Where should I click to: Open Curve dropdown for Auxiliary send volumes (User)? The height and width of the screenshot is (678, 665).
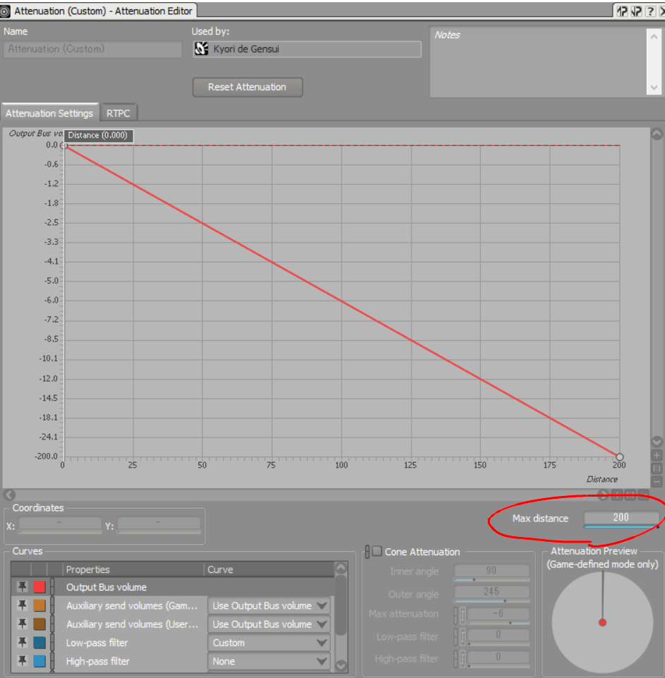pyautogui.click(x=269, y=624)
